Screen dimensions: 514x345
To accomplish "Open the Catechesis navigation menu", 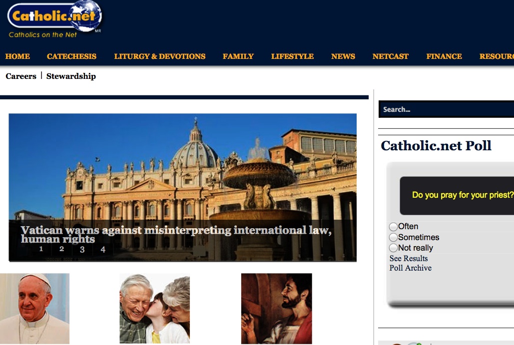I will [x=71, y=56].
